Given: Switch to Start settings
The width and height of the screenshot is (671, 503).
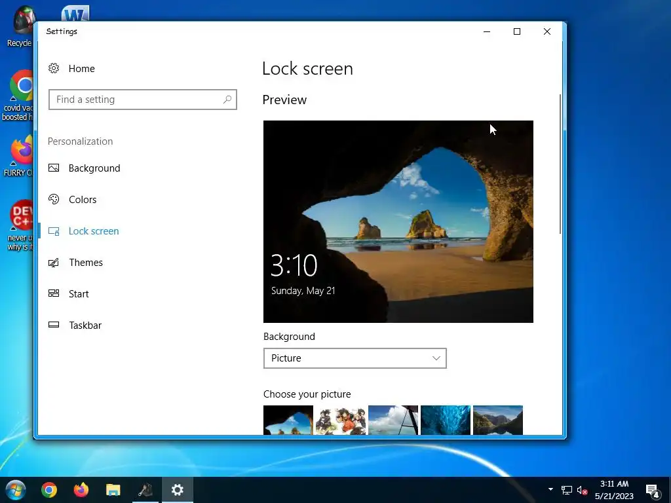Looking at the screenshot, I should click(x=79, y=294).
